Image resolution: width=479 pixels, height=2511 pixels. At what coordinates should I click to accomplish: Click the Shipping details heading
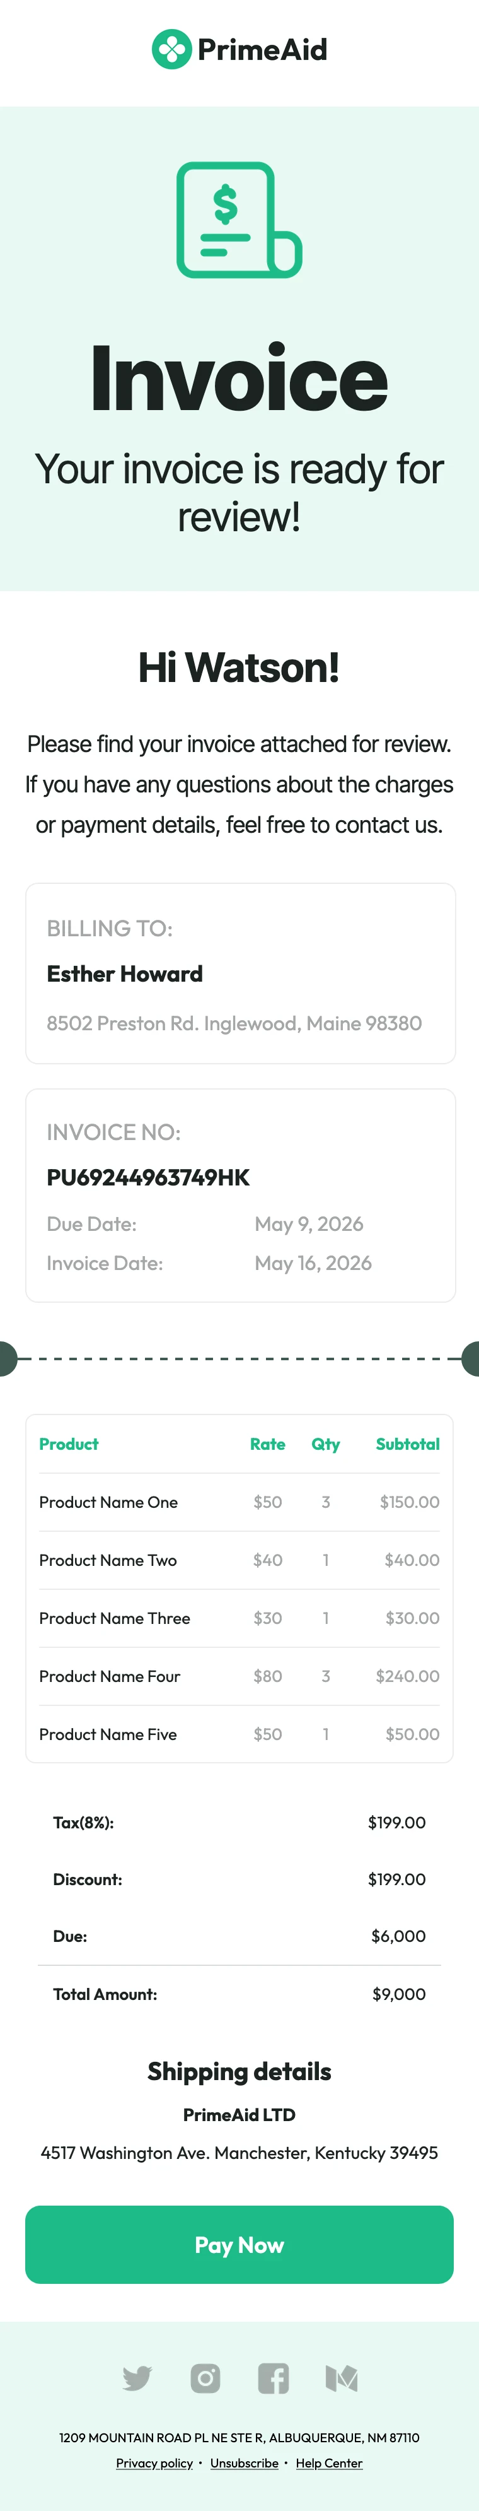239,2071
